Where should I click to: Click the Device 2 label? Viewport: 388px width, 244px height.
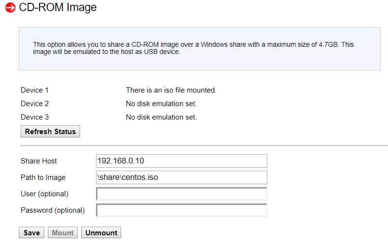click(x=35, y=104)
